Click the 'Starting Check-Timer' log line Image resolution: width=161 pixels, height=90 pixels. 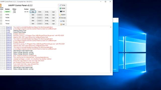pos(20,30)
